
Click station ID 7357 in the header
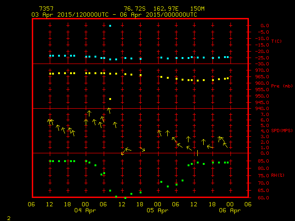click(x=46, y=9)
